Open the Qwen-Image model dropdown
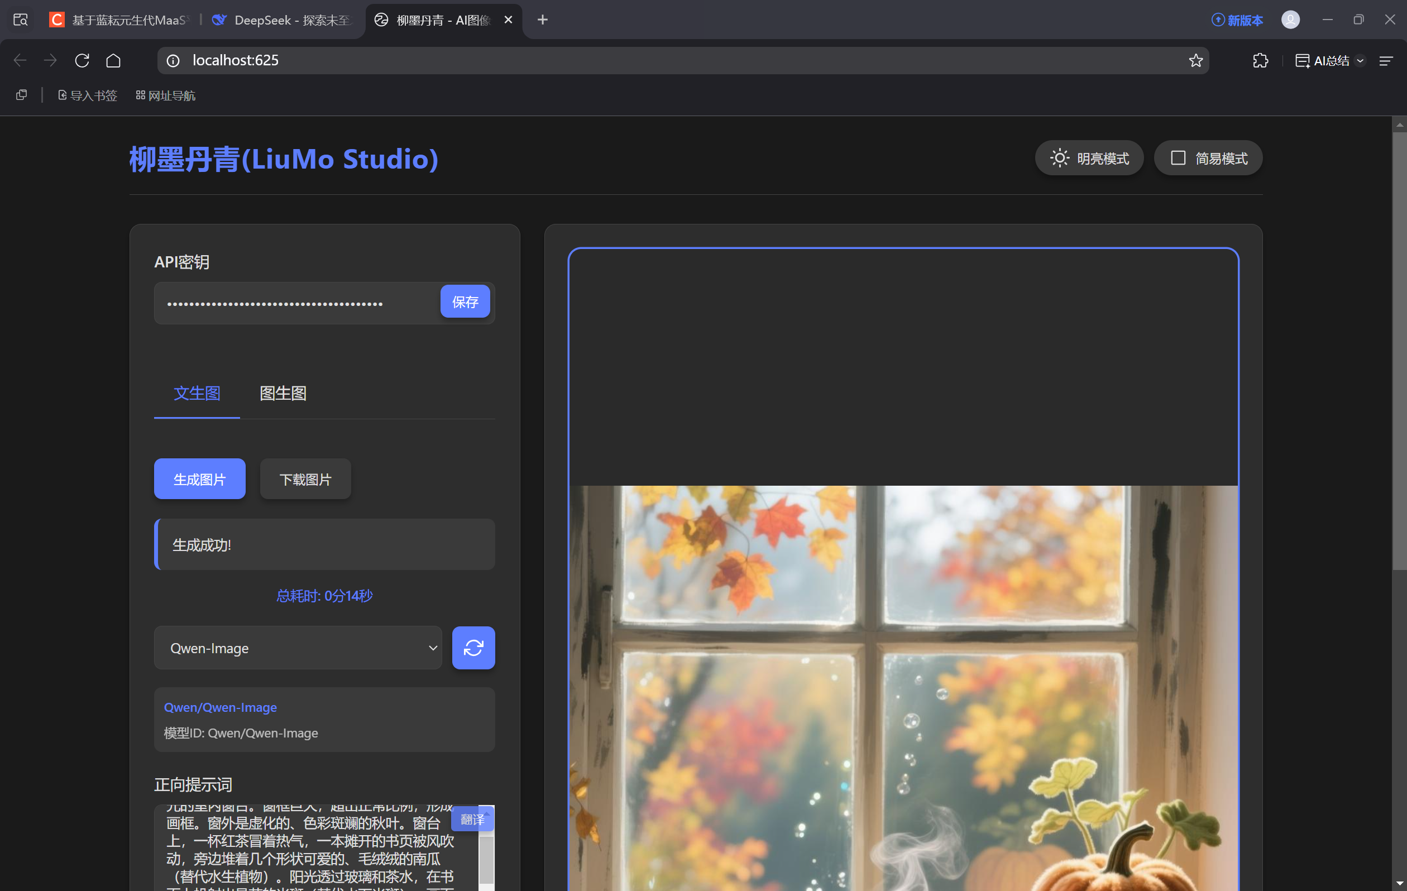The width and height of the screenshot is (1407, 891). pos(298,648)
